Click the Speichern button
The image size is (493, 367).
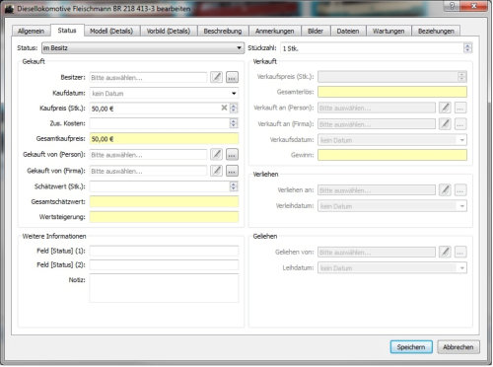pos(411,347)
